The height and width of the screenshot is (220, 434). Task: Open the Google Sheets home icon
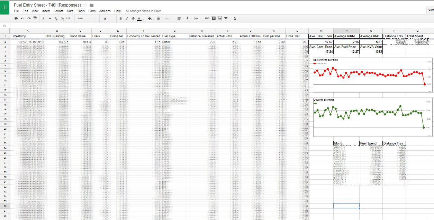click(x=5, y=7)
